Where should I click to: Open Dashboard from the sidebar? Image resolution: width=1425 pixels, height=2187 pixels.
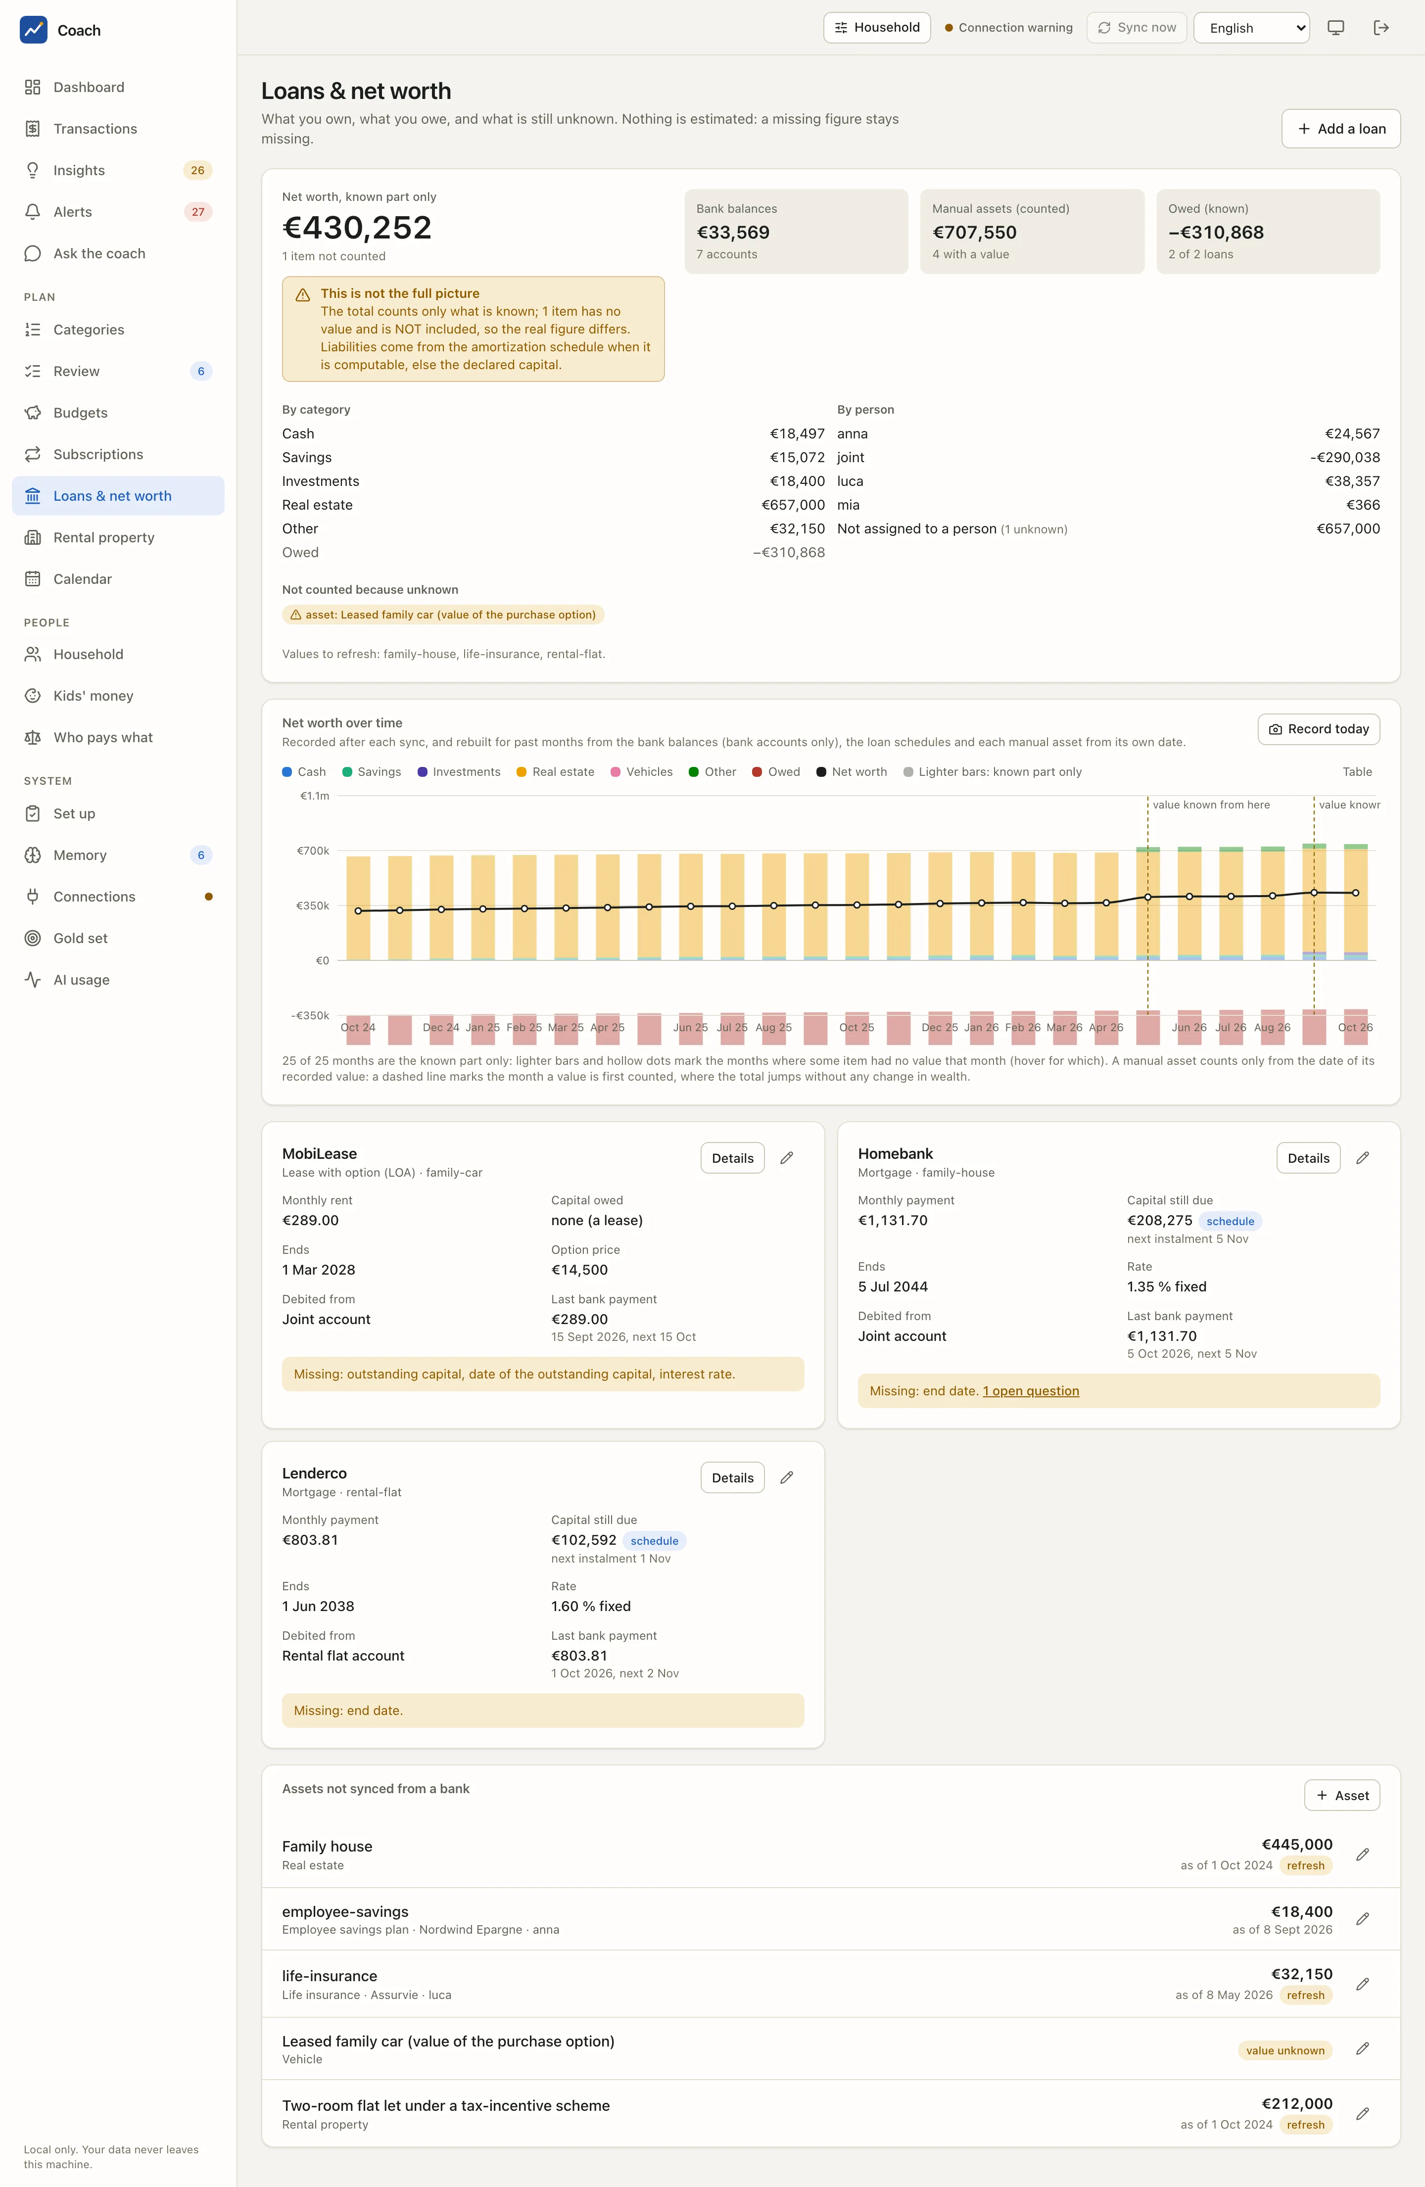pyautogui.click(x=118, y=87)
